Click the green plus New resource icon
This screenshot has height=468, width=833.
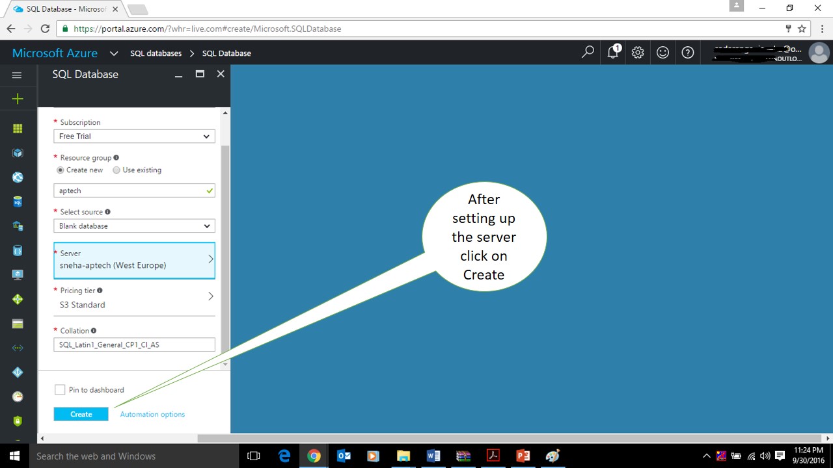click(18, 99)
